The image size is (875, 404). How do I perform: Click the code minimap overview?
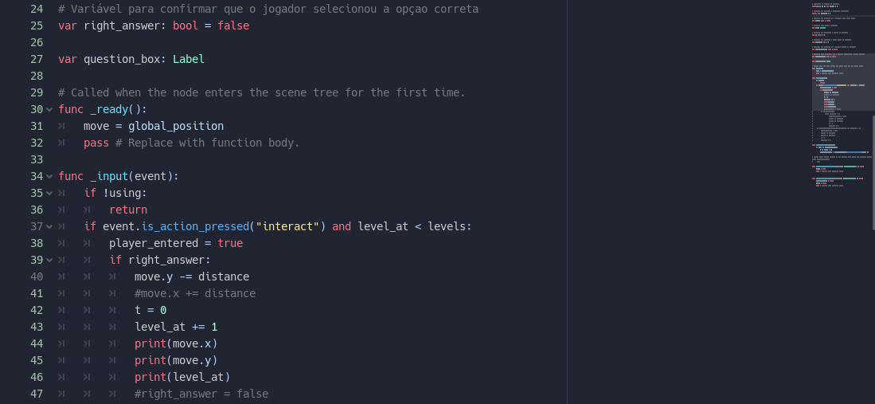click(842, 95)
